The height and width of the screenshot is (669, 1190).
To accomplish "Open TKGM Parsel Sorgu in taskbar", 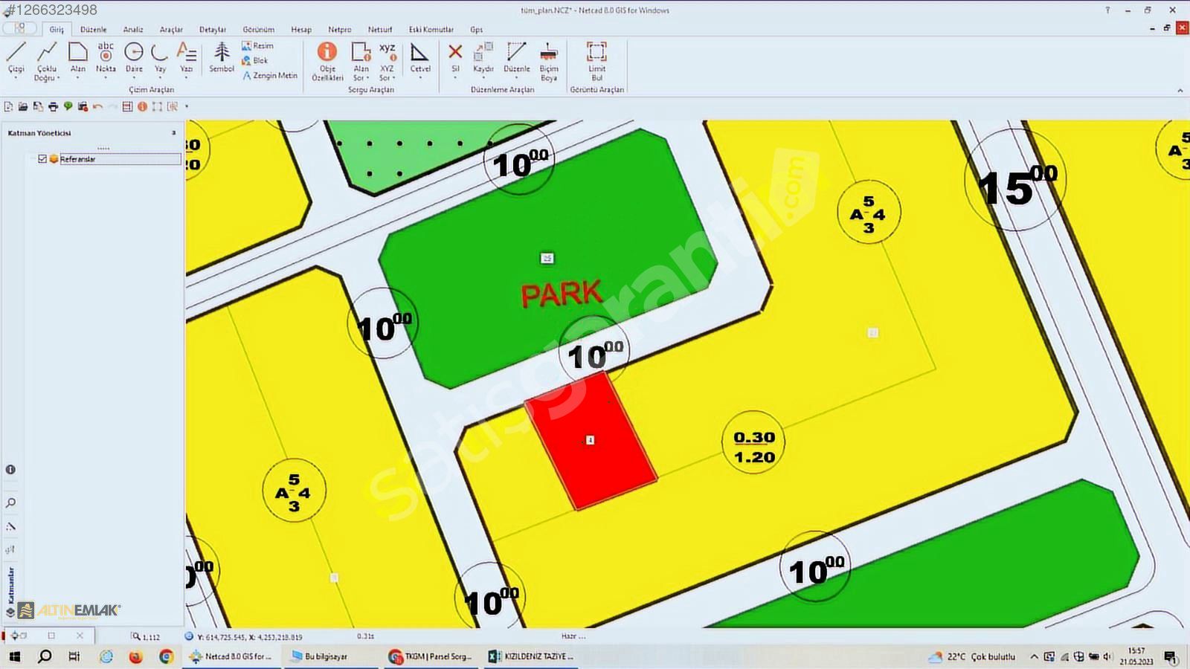I will click(431, 656).
